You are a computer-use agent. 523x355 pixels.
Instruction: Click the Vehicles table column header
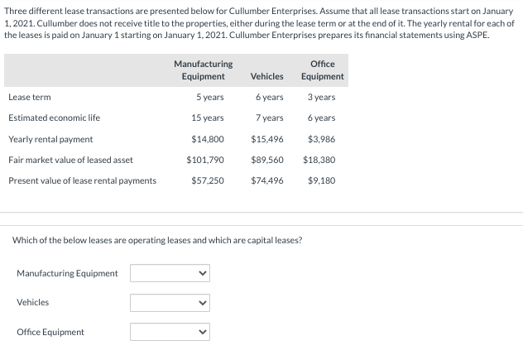point(266,77)
